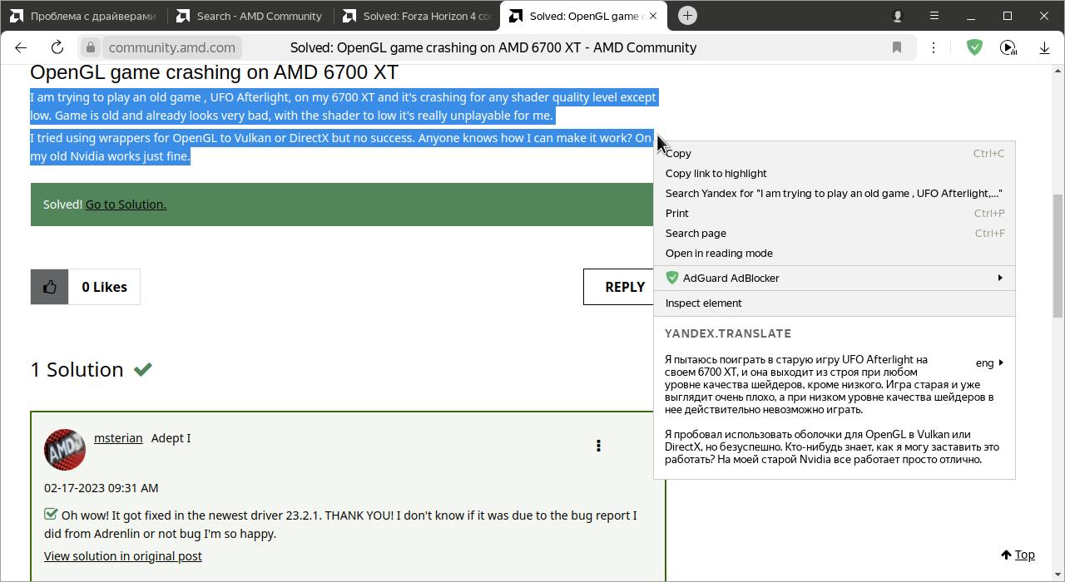Click the Russian translation text in the Yandex.Translate panel
The width and height of the screenshot is (1065, 582).
pos(832,409)
